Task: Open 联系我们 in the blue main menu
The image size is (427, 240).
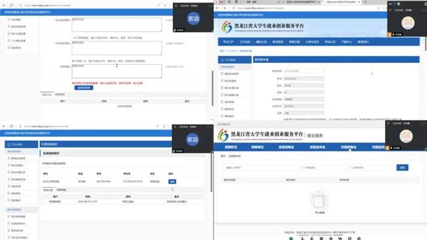Action: point(363,42)
